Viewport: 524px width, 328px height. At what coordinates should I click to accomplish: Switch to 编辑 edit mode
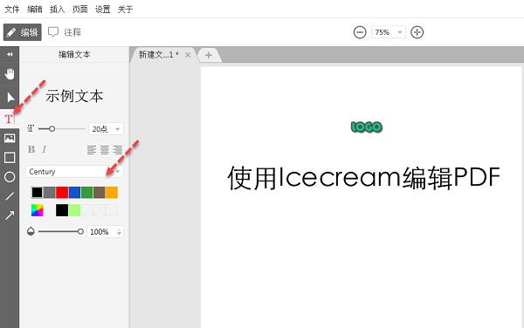(x=23, y=32)
